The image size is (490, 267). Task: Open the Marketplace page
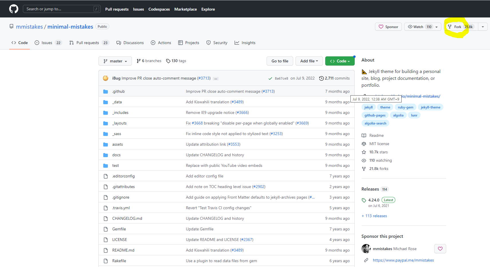coord(185,9)
